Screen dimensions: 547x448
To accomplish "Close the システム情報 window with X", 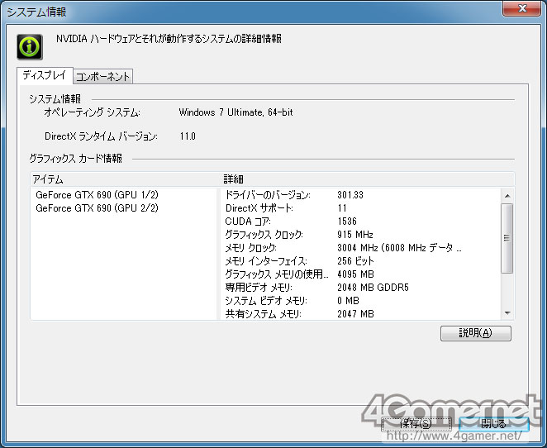I will pyautogui.click(x=521, y=8).
